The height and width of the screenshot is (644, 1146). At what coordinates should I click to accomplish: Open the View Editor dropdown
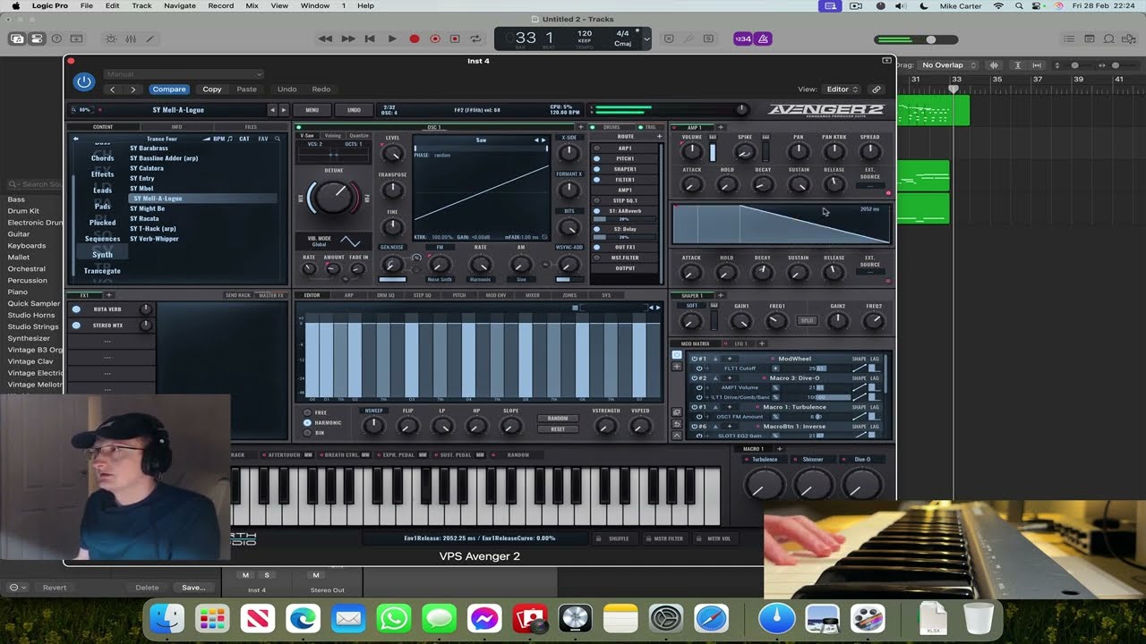pos(842,89)
